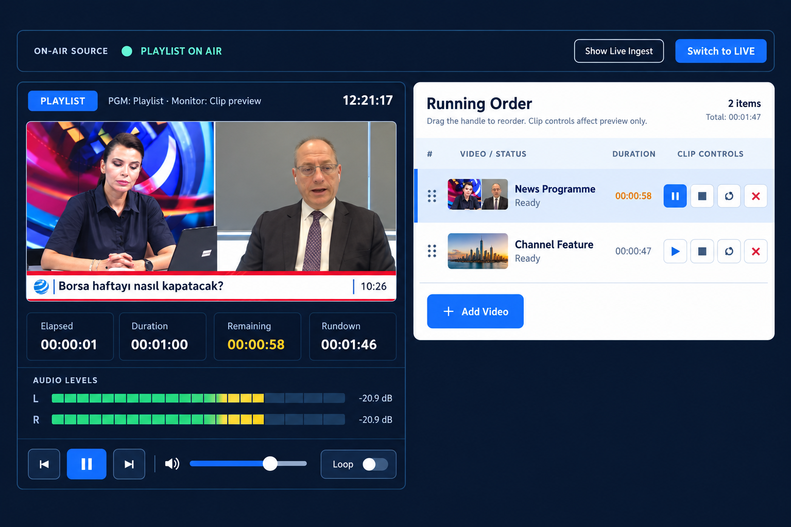Restart the News Programme clip

coord(729,196)
